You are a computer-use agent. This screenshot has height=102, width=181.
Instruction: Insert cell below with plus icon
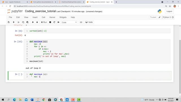14,22
